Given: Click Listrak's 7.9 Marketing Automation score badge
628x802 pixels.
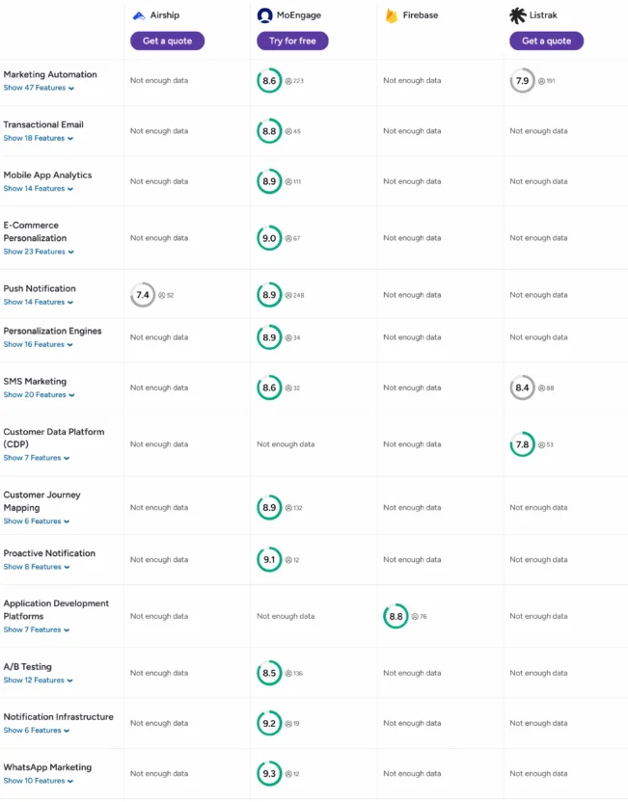Looking at the screenshot, I should 522,81.
